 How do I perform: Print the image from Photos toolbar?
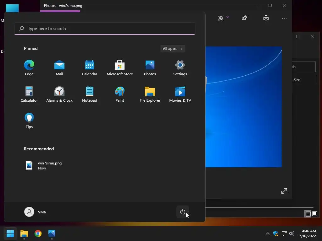[266, 18]
